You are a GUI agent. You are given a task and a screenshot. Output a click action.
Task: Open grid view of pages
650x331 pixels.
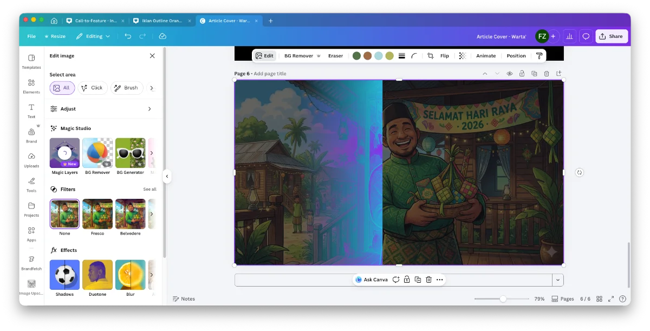(600, 299)
